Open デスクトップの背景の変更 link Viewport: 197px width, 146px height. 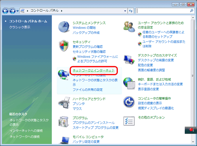(156, 60)
